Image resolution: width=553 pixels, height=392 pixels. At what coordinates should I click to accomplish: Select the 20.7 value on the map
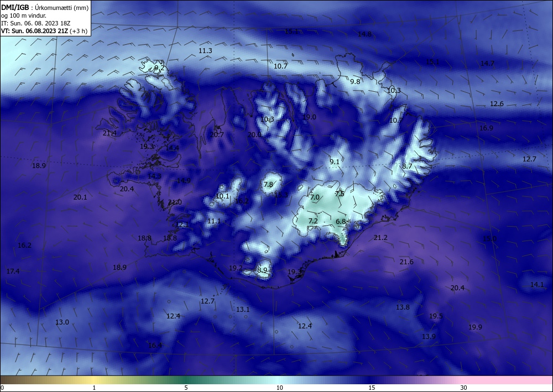pyautogui.click(x=217, y=135)
